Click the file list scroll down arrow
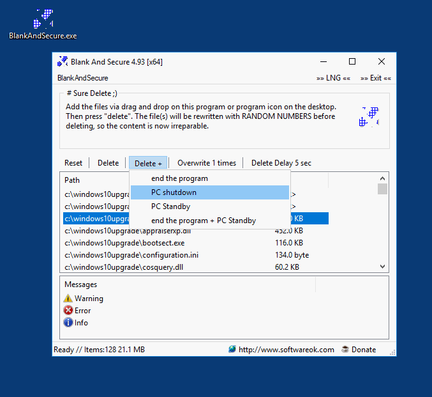The width and height of the screenshot is (432, 397). [382, 267]
